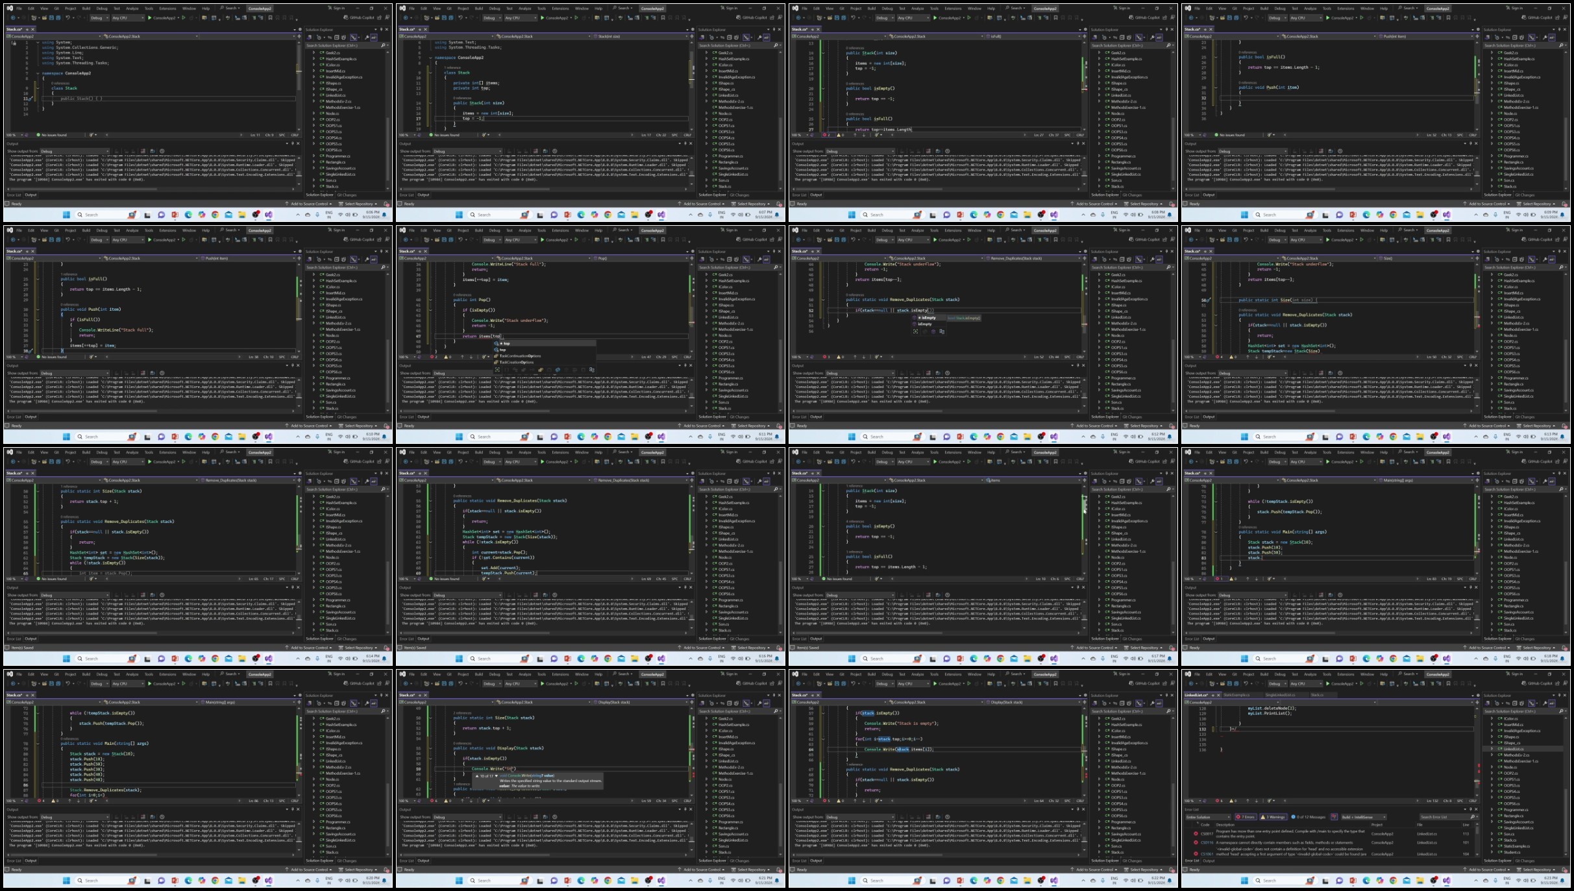Click the Description column header in the Error List

tap(1225, 825)
